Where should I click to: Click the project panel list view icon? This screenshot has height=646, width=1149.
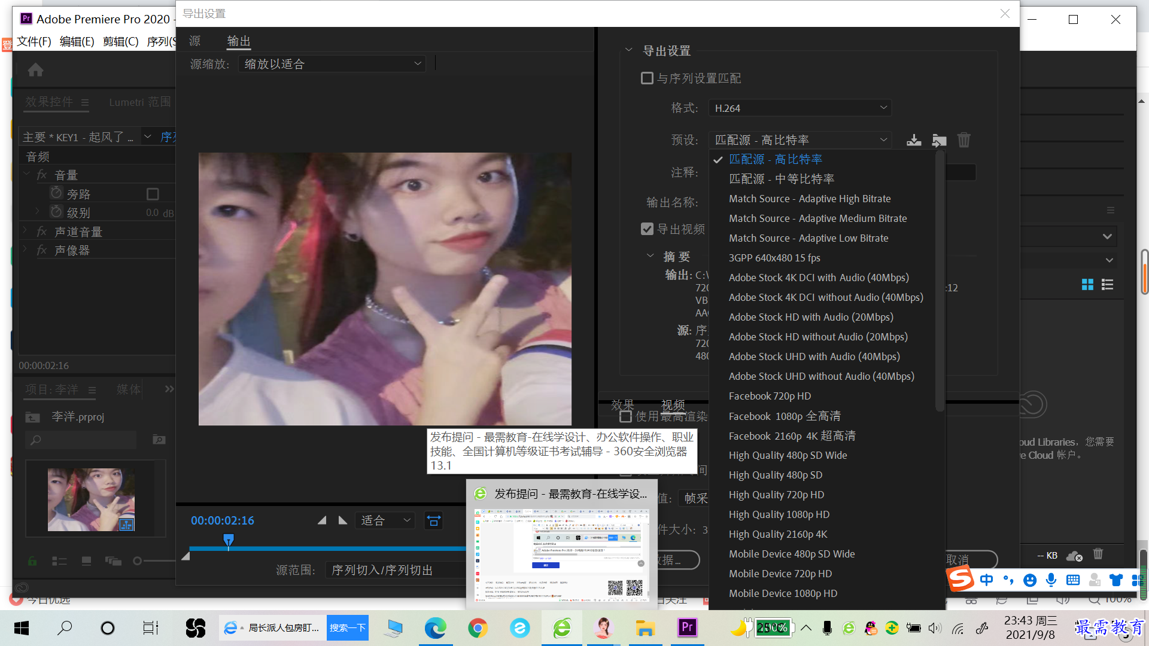(x=59, y=561)
